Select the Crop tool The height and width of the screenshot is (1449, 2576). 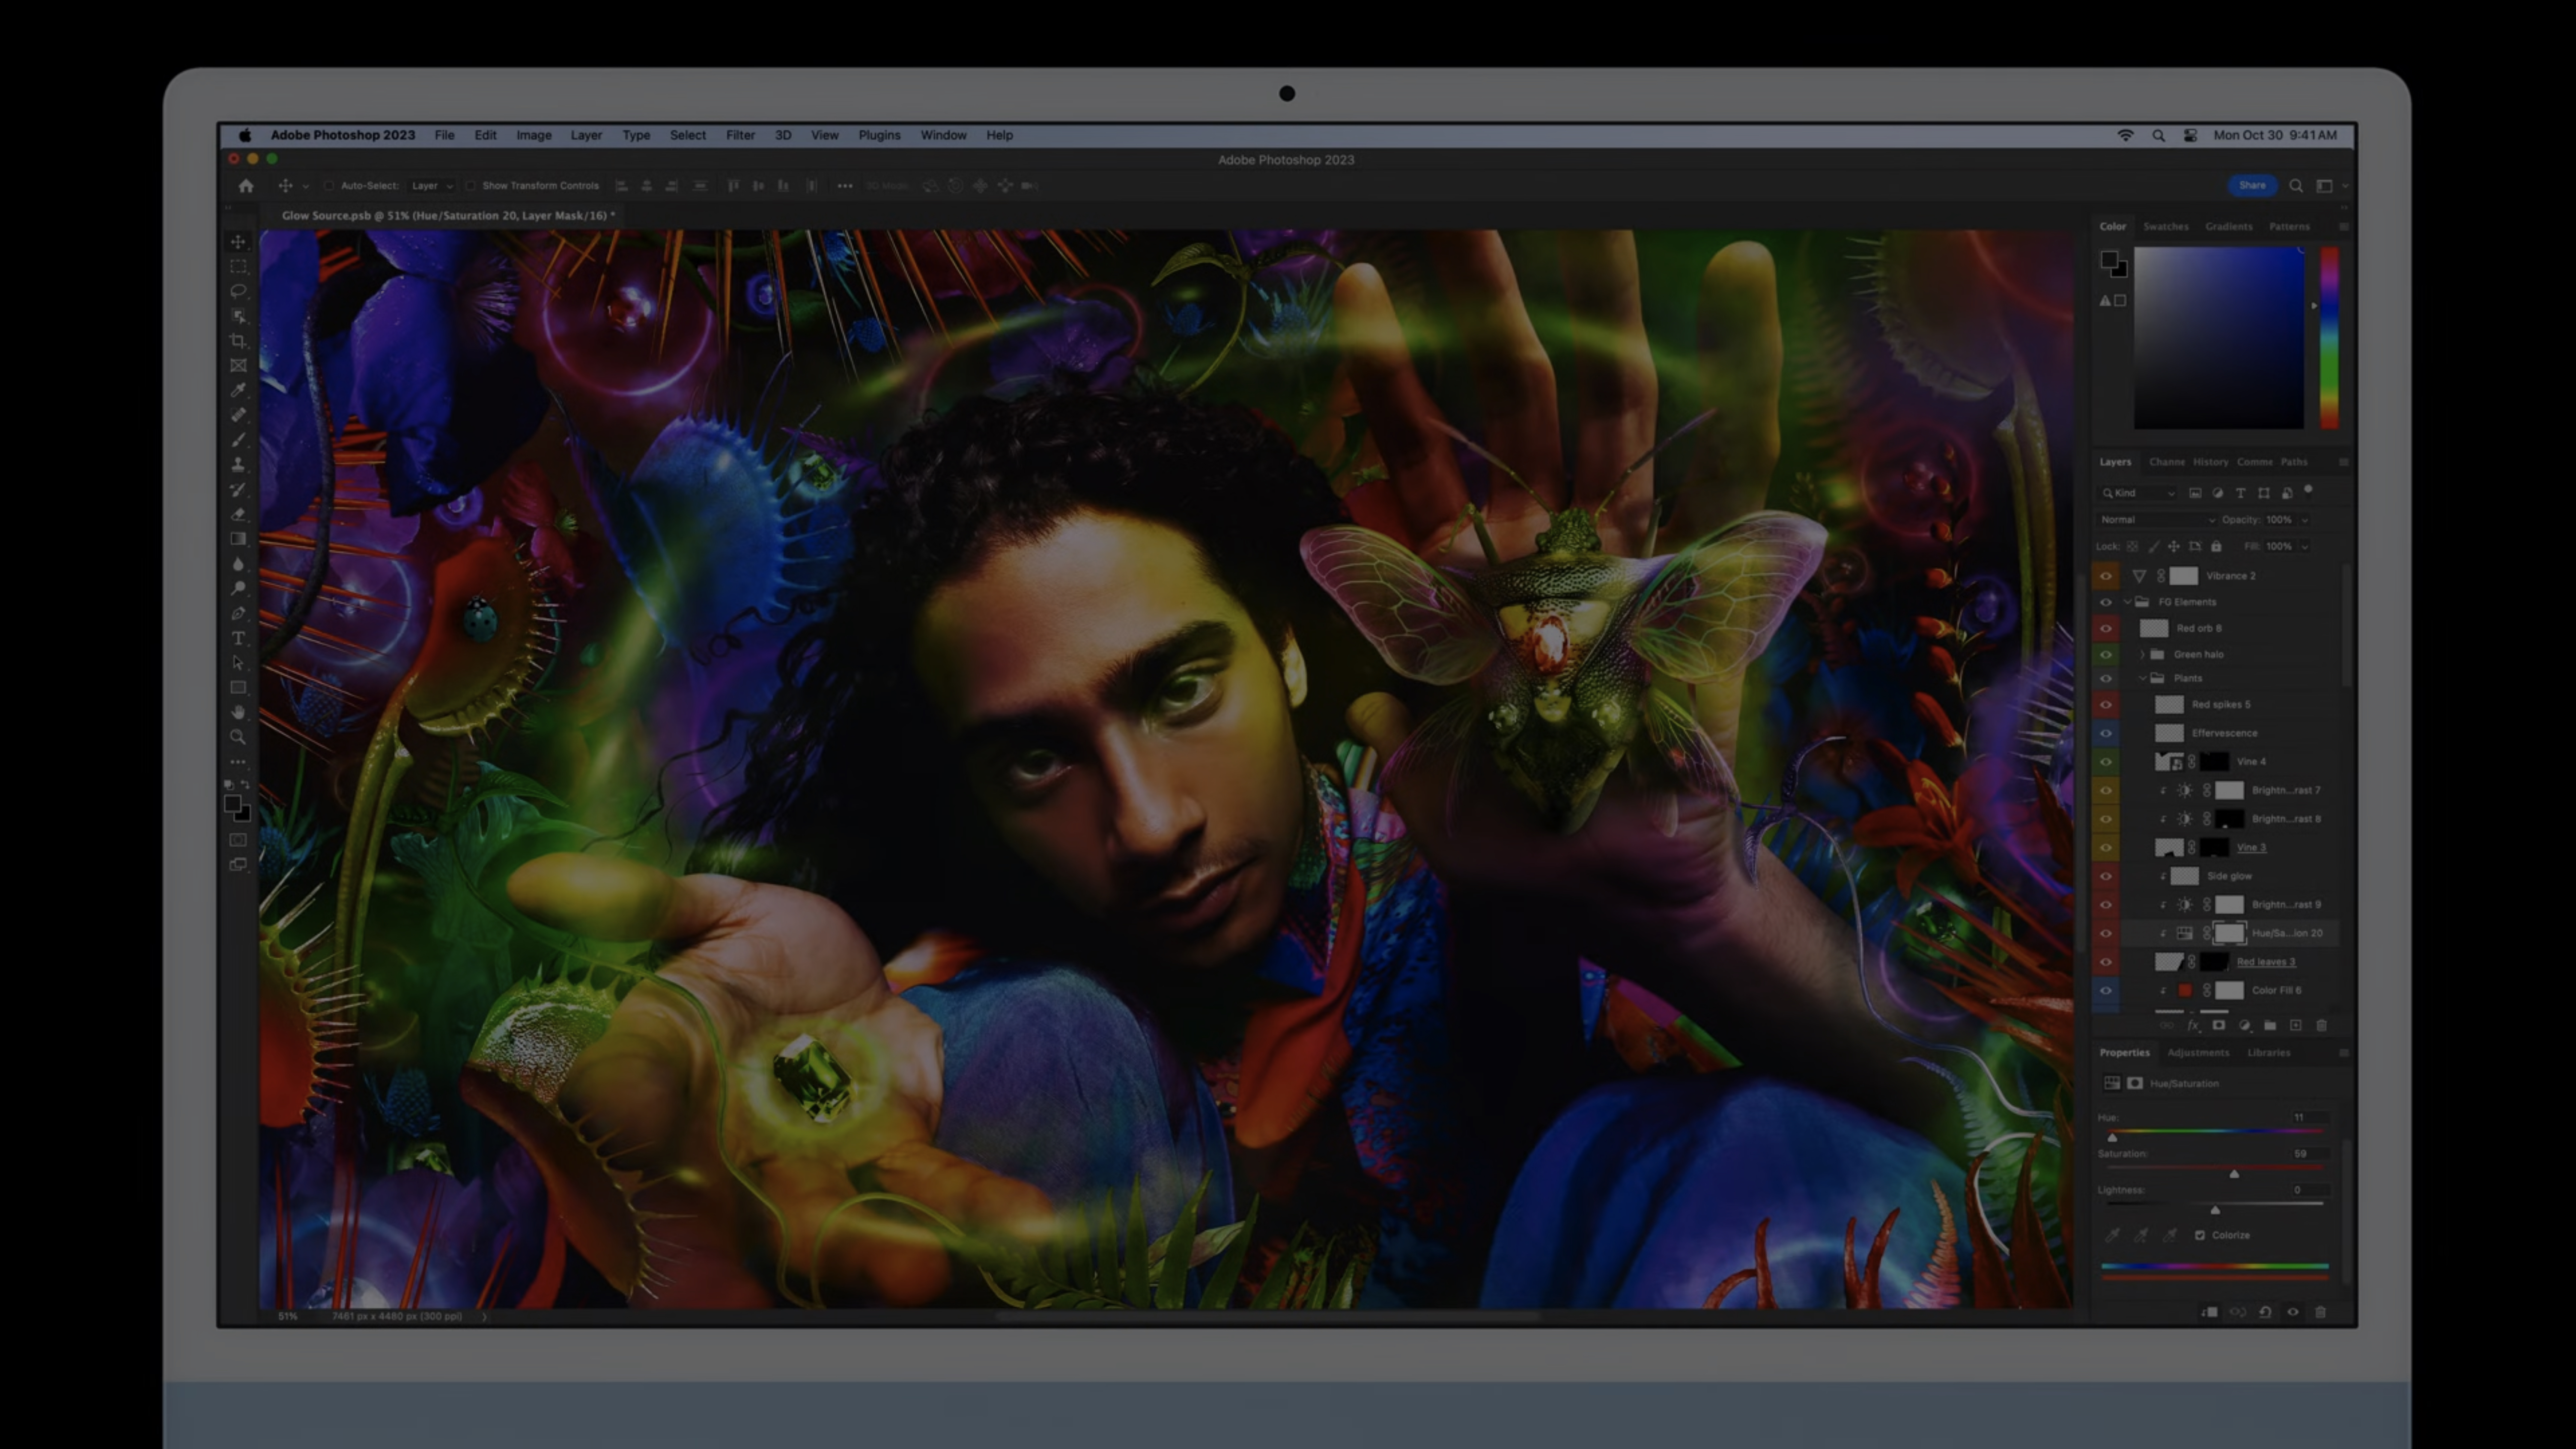238,341
